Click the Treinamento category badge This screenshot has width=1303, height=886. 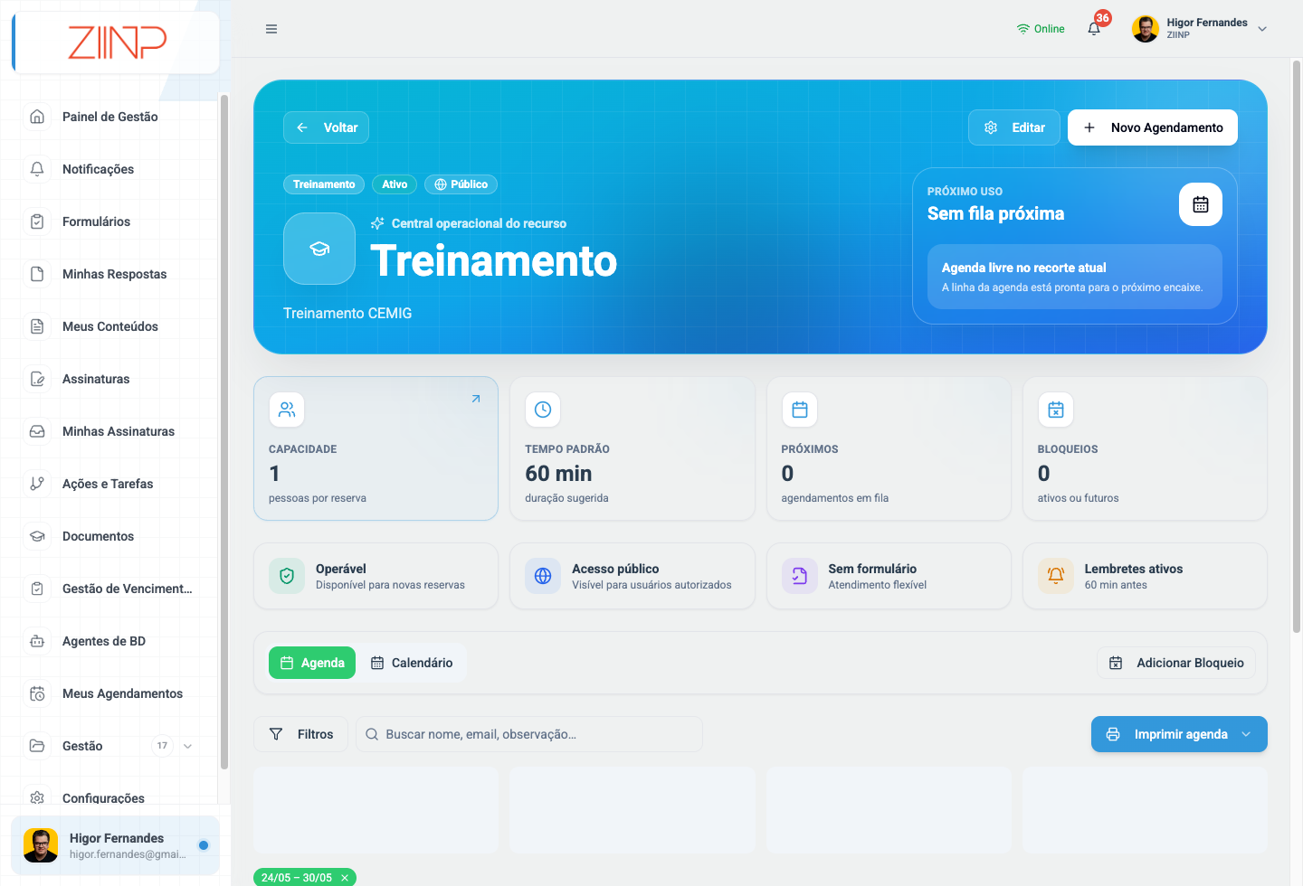click(324, 184)
